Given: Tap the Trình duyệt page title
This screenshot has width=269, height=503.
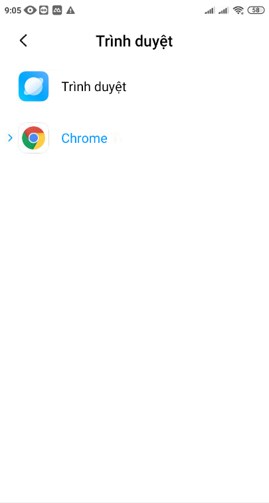Looking at the screenshot, I should [x=134, y=41].
